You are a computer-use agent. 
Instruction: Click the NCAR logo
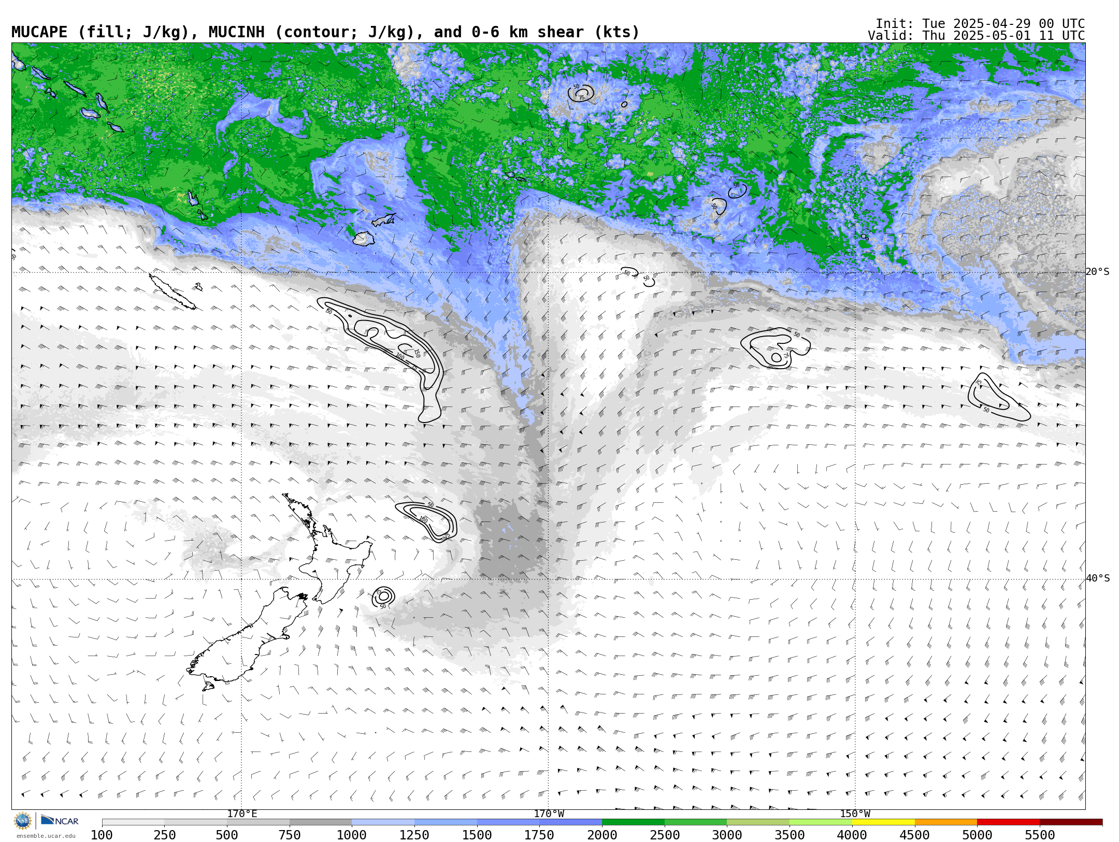coord(60,820)
